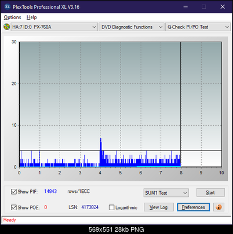Image resolution: width=233 pixels, height=234 pixels.
Task: Click the POF value 0
Action: [46, 207]
